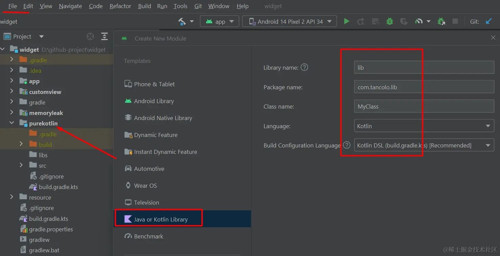Click the Class name input field
This screenshot has height=256, width=500.
(x=424, y=106)
